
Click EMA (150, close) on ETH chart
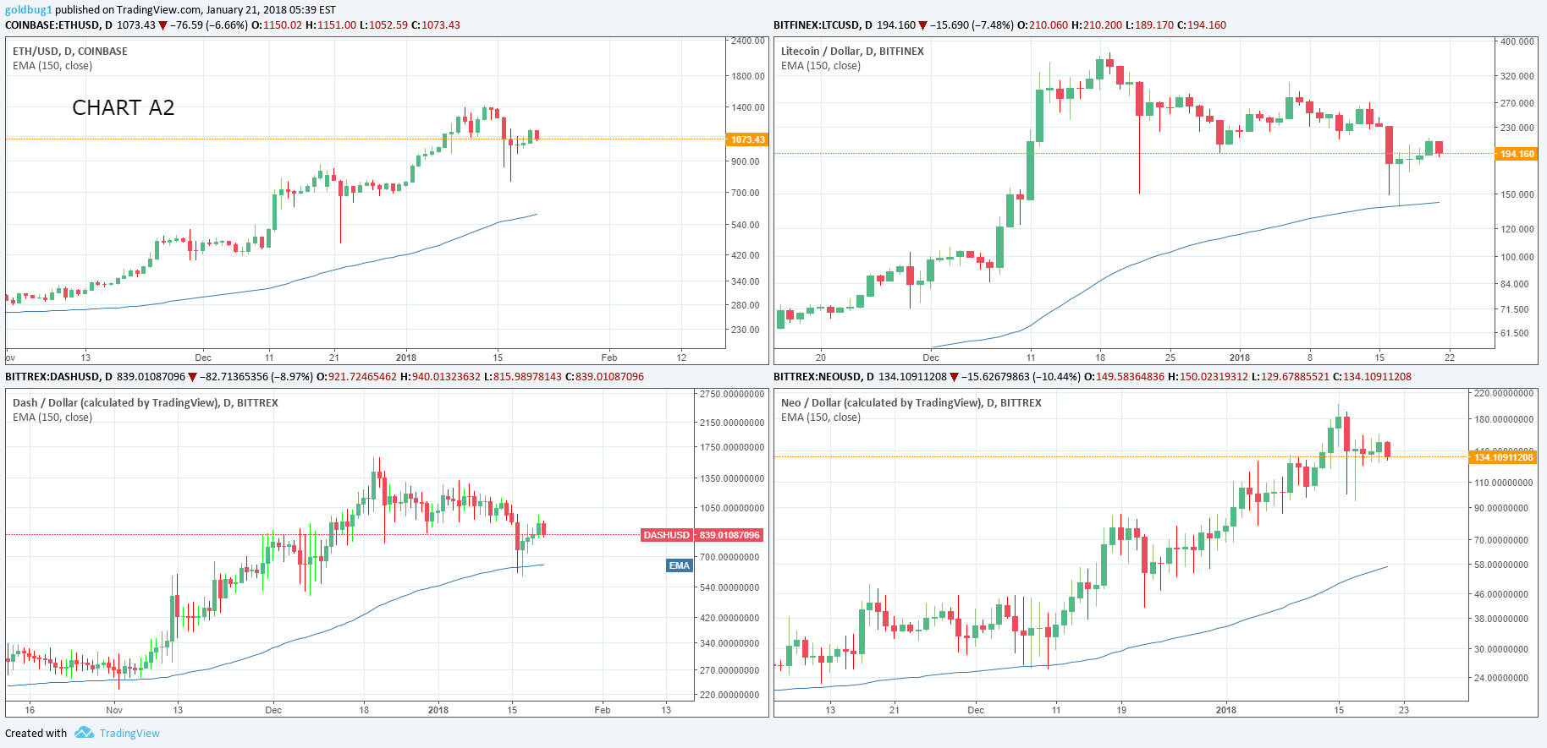coord(52,65)
